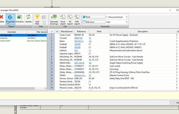179x114 pixels.
Task: Click the column pin arrow header icon
Action: coord(57,32)
